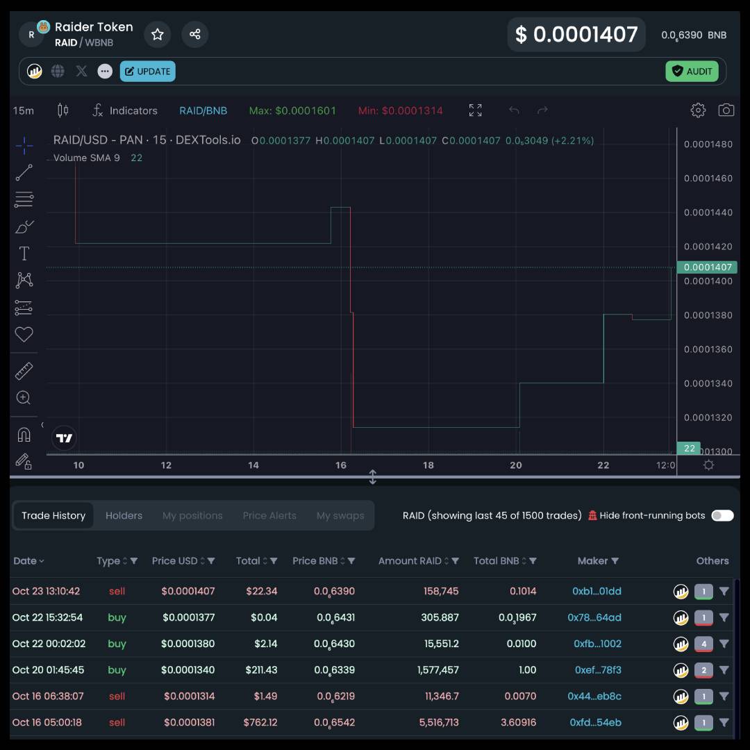The width and height of the screenshot is (750, 750).
Task: Toggle magnet mode on chart
Action: coord(24,435)
